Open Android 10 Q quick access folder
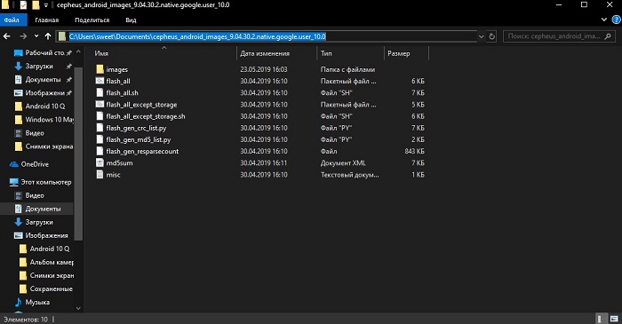The height and width of the screenshot is (324, 622). tap(44, 107)
